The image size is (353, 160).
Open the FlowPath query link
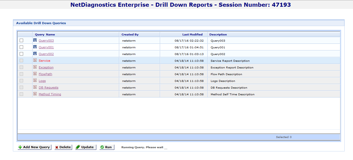coord(45,74)
